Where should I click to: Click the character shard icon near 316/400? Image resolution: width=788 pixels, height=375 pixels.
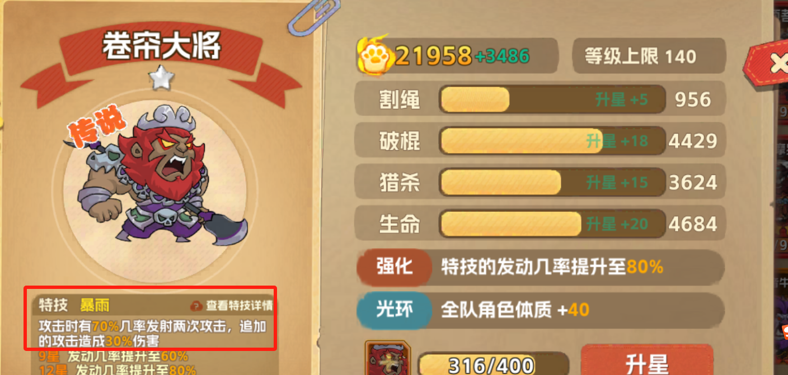tap(388, 359)
